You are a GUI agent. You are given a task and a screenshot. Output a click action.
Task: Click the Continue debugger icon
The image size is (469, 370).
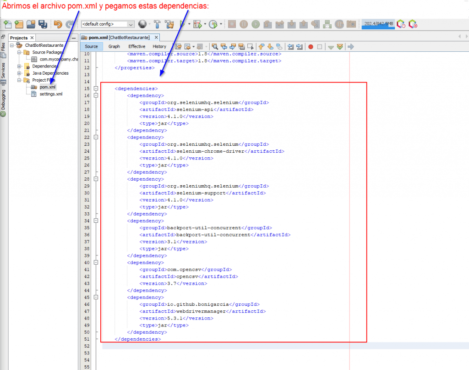[x=256, y=24]
